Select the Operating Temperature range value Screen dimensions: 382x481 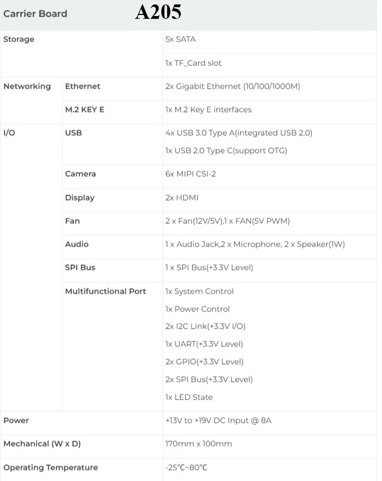[186, 468]
